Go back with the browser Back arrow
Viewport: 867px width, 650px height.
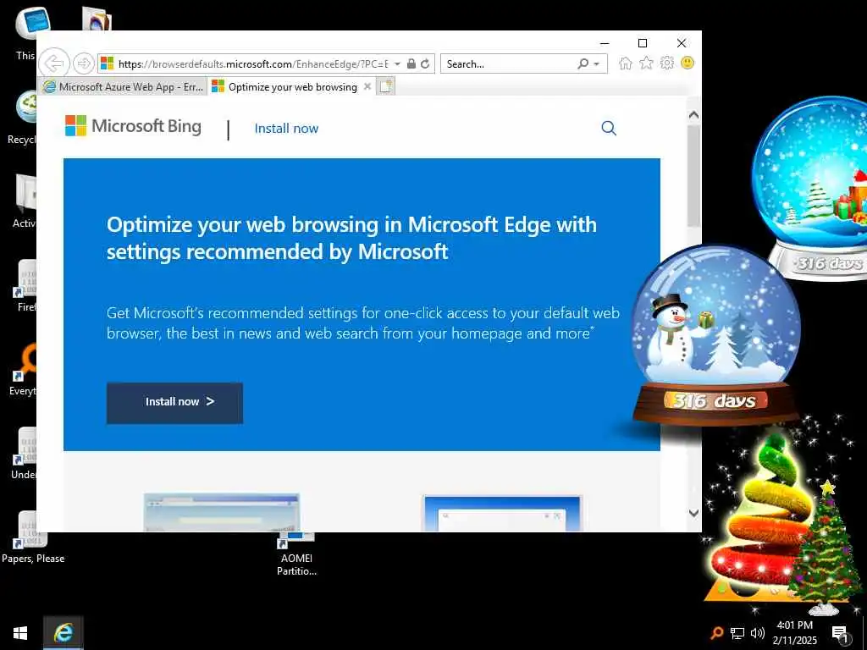(54, 63)
